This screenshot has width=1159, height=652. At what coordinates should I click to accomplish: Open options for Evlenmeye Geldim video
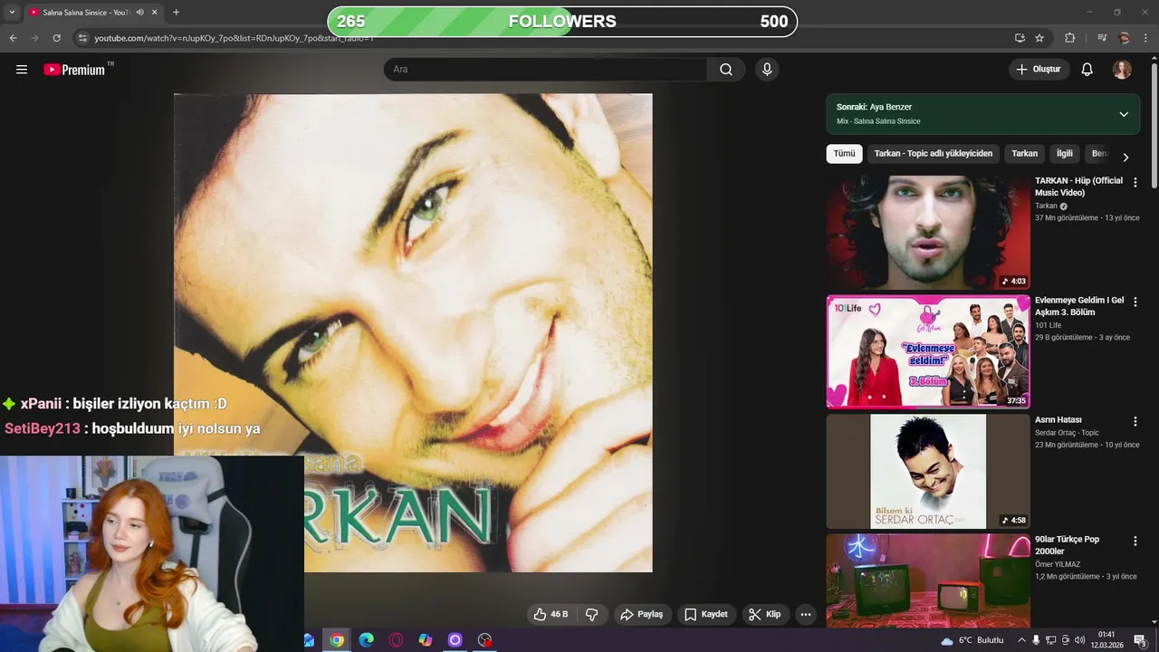tap(1135, 302)
